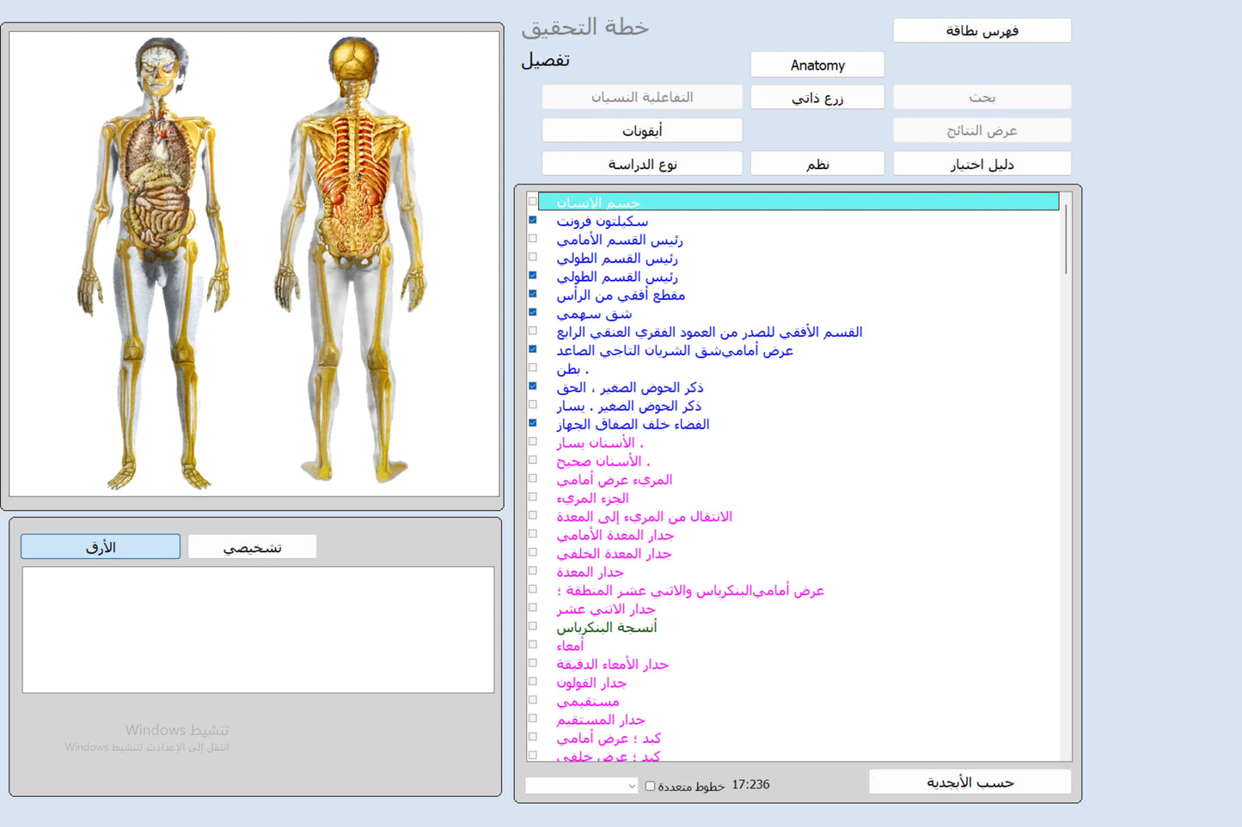This screenshot has height=827, width=1242.
Task: Open the أيقونات (icons) button
Action: (x=641, y=131)
